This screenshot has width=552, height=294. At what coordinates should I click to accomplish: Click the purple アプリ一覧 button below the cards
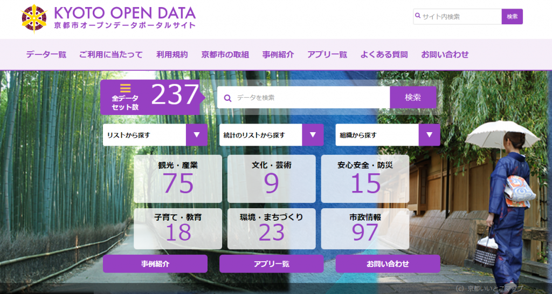(x=272, y=264)
